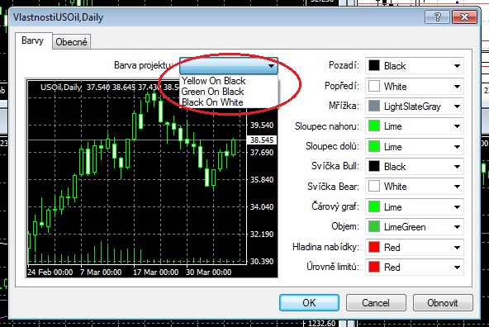Screen dimensions: 489x327
Task: Click the USOil,Daily preview chart title
Action: 61,88
